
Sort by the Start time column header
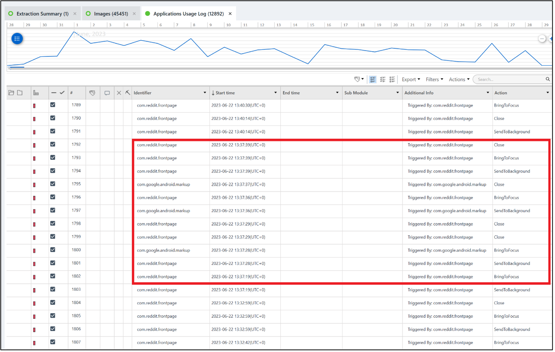[x=225, y=93]
